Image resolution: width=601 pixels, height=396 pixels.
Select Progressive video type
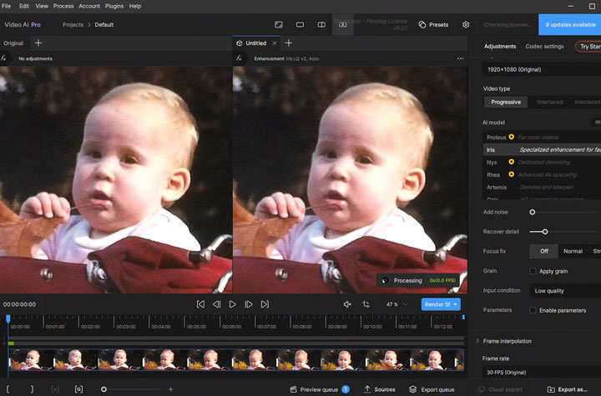(x=506, y=102)
